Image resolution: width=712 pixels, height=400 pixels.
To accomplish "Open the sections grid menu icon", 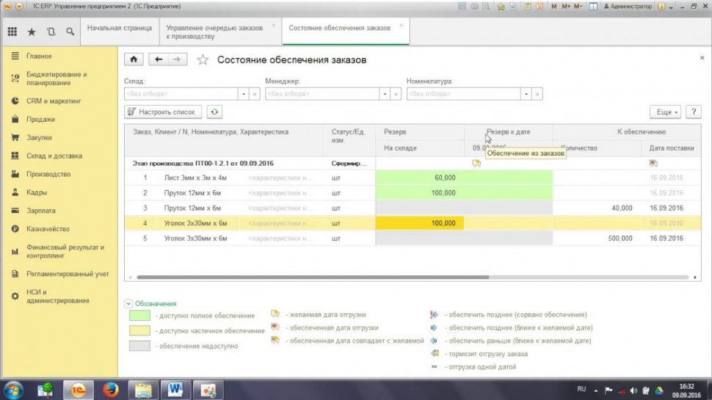I will point(12,32).
